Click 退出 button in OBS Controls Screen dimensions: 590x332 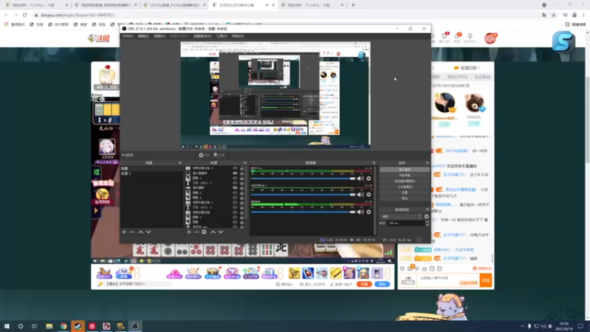coord(404,198)
